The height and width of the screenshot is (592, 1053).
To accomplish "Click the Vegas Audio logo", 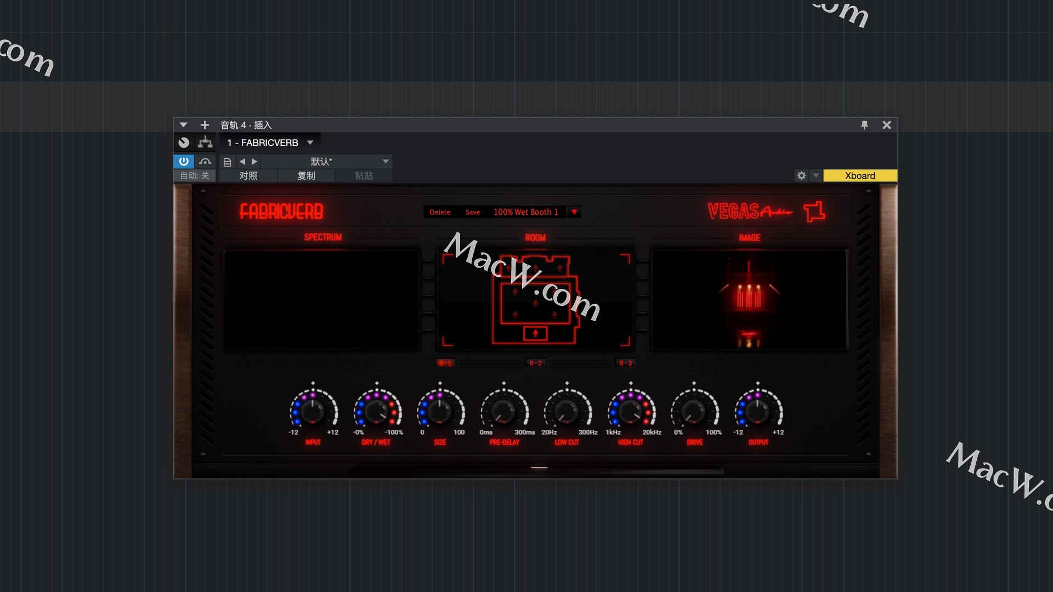I will pyautogui.click(x=766, y=211).
